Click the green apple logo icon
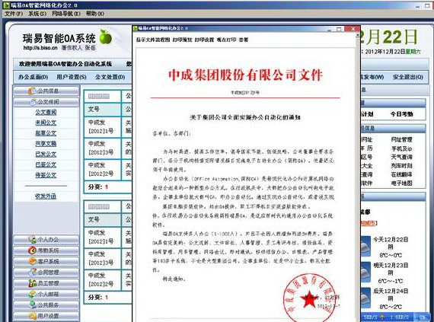434x322 pixels. (106, 37)
